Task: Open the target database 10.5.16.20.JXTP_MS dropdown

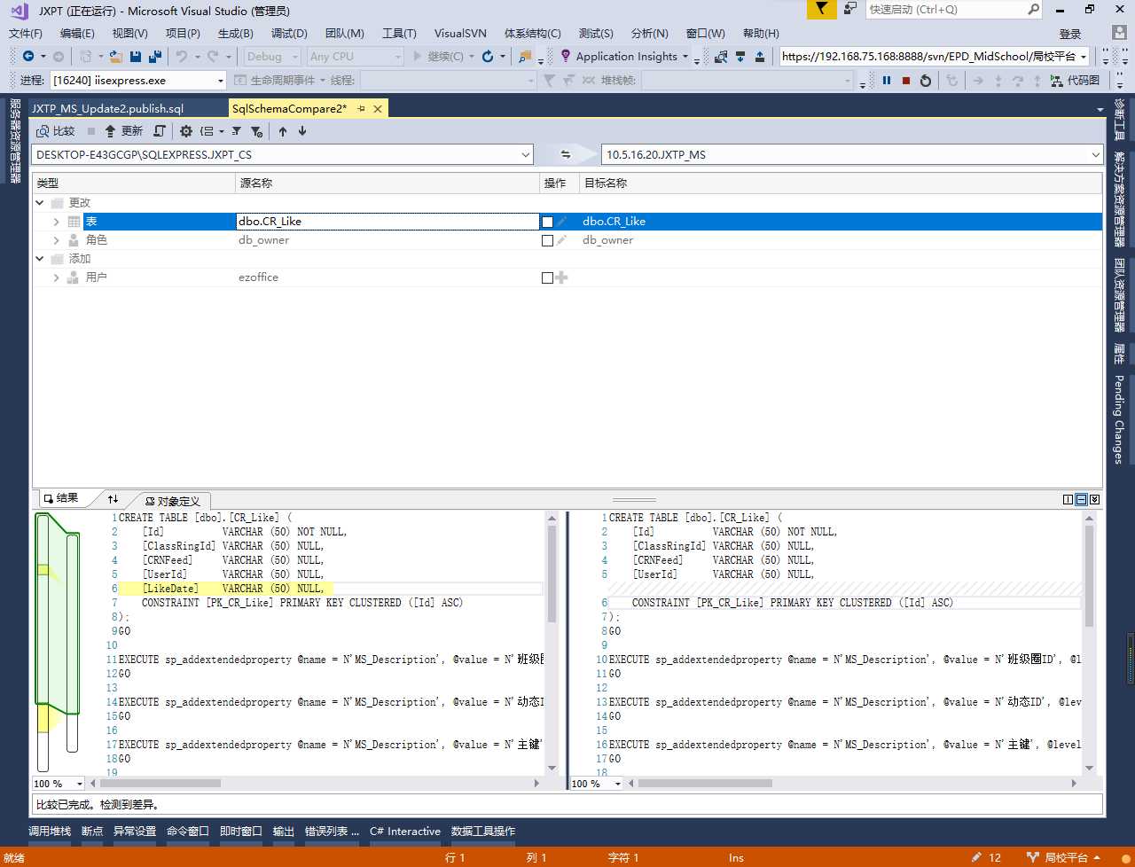Action: tap(1095, 154)
